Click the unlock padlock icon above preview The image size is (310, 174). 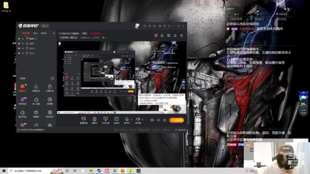tap(162, 36)
